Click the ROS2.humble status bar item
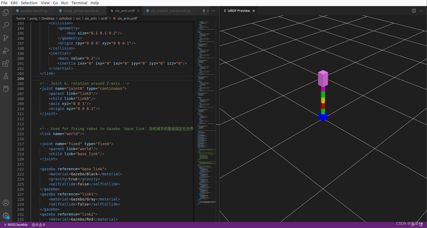Screen dimensions: 427x228 16,225
